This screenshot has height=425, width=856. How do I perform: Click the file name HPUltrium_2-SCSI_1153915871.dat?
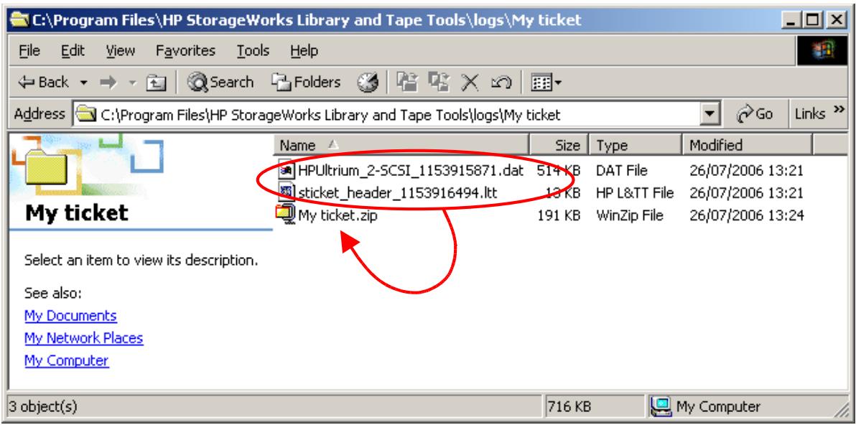pyautogui.click(x=411, y=171)
